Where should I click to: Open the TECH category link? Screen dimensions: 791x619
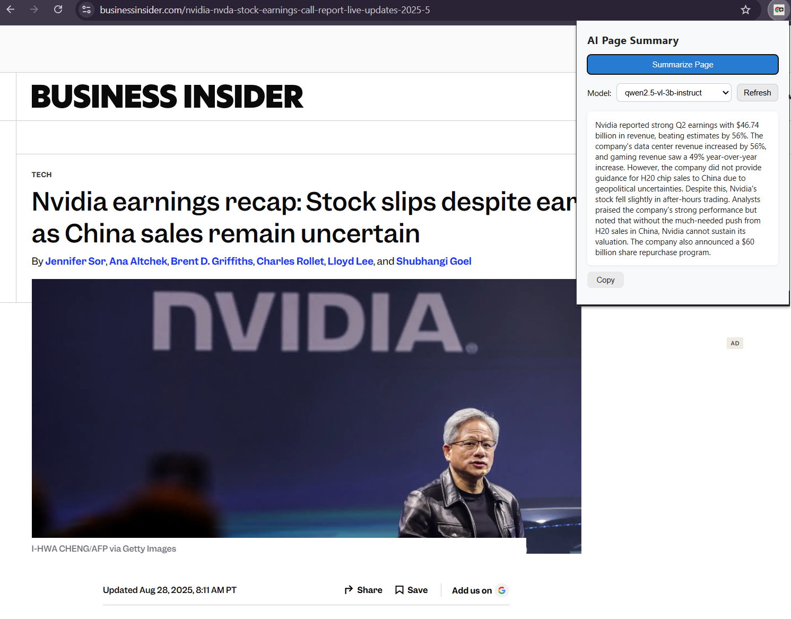41,175
